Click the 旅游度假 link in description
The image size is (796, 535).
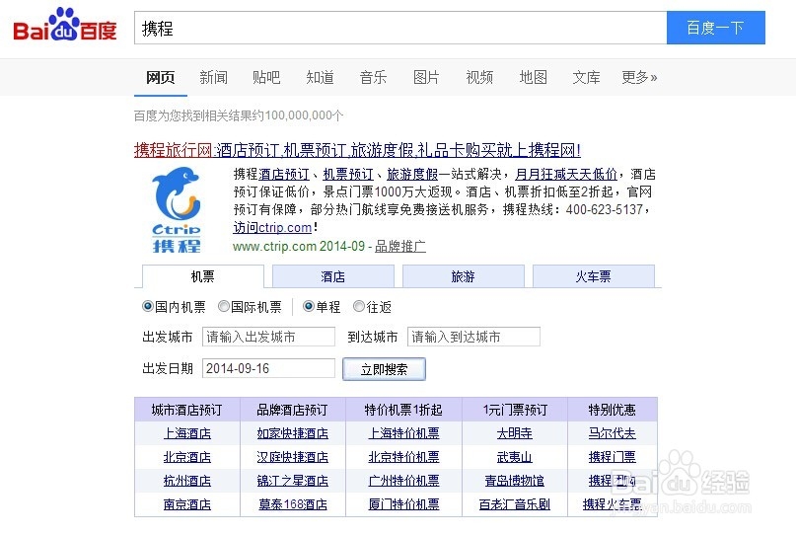[x=412, y=175]
